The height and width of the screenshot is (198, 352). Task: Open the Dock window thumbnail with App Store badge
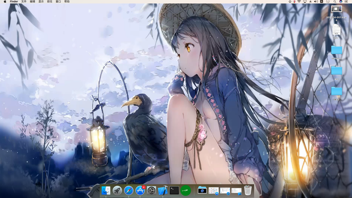click(x=214, y=191)
